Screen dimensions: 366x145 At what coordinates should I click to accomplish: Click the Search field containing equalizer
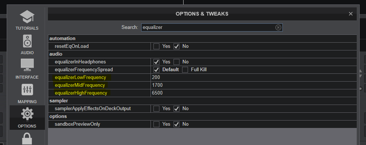coord(212,27)
